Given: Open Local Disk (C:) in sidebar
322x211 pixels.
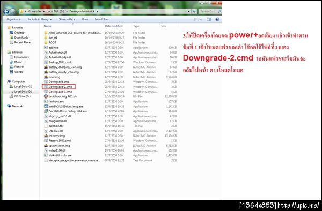Looking at the screenshot, I should click(x=23, y=86).
